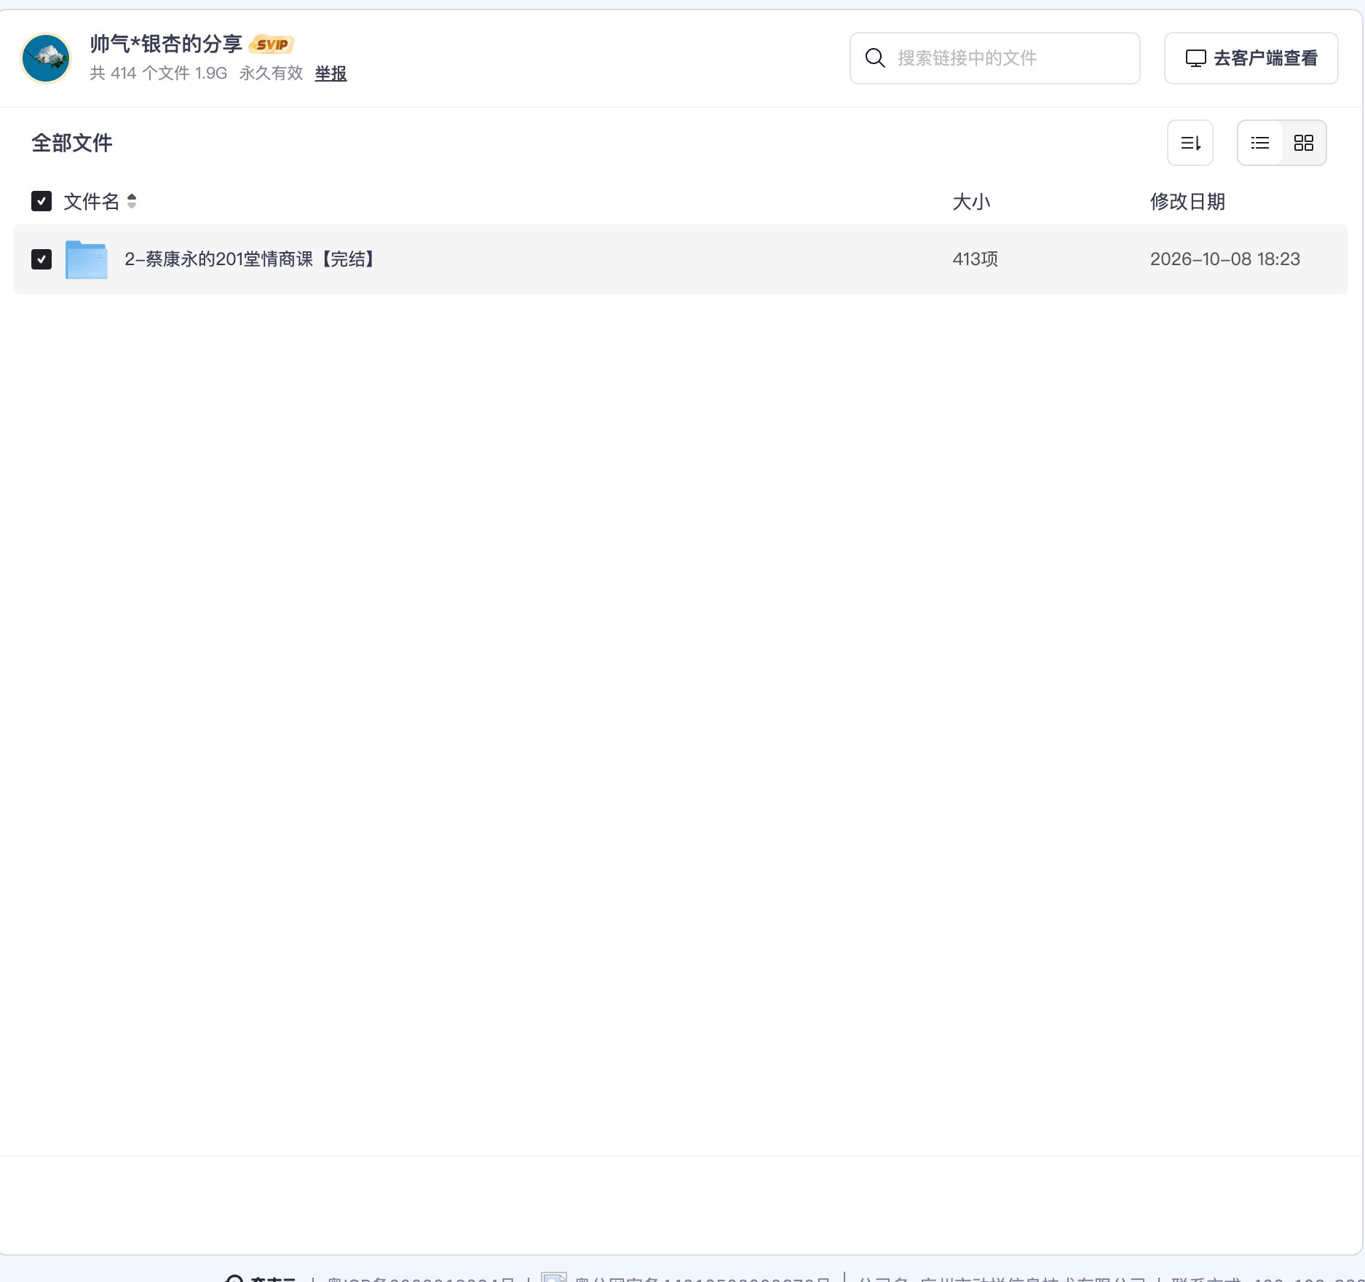Screen dimensions: 1365x1282
Task: Click the 举报 report link
Action: [331, 74]
